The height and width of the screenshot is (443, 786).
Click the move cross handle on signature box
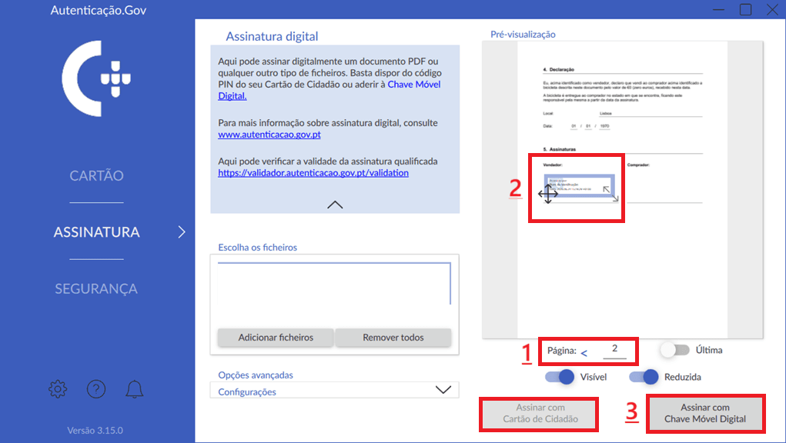548,194
